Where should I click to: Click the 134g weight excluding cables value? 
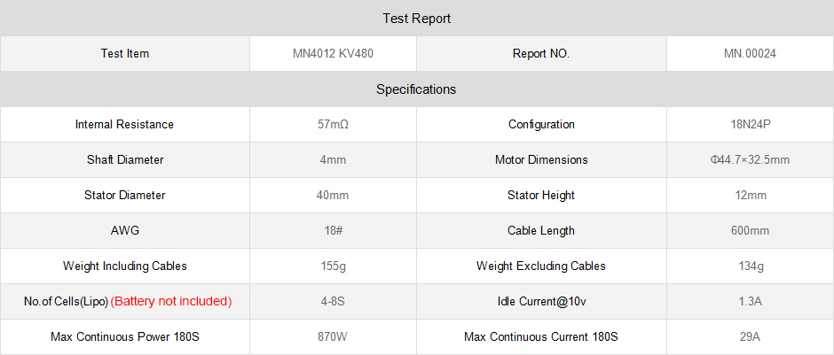pos(750,266)
